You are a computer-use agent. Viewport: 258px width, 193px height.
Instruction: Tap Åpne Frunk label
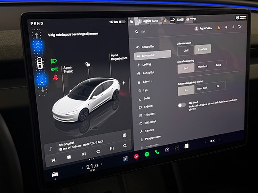point(68,69)
